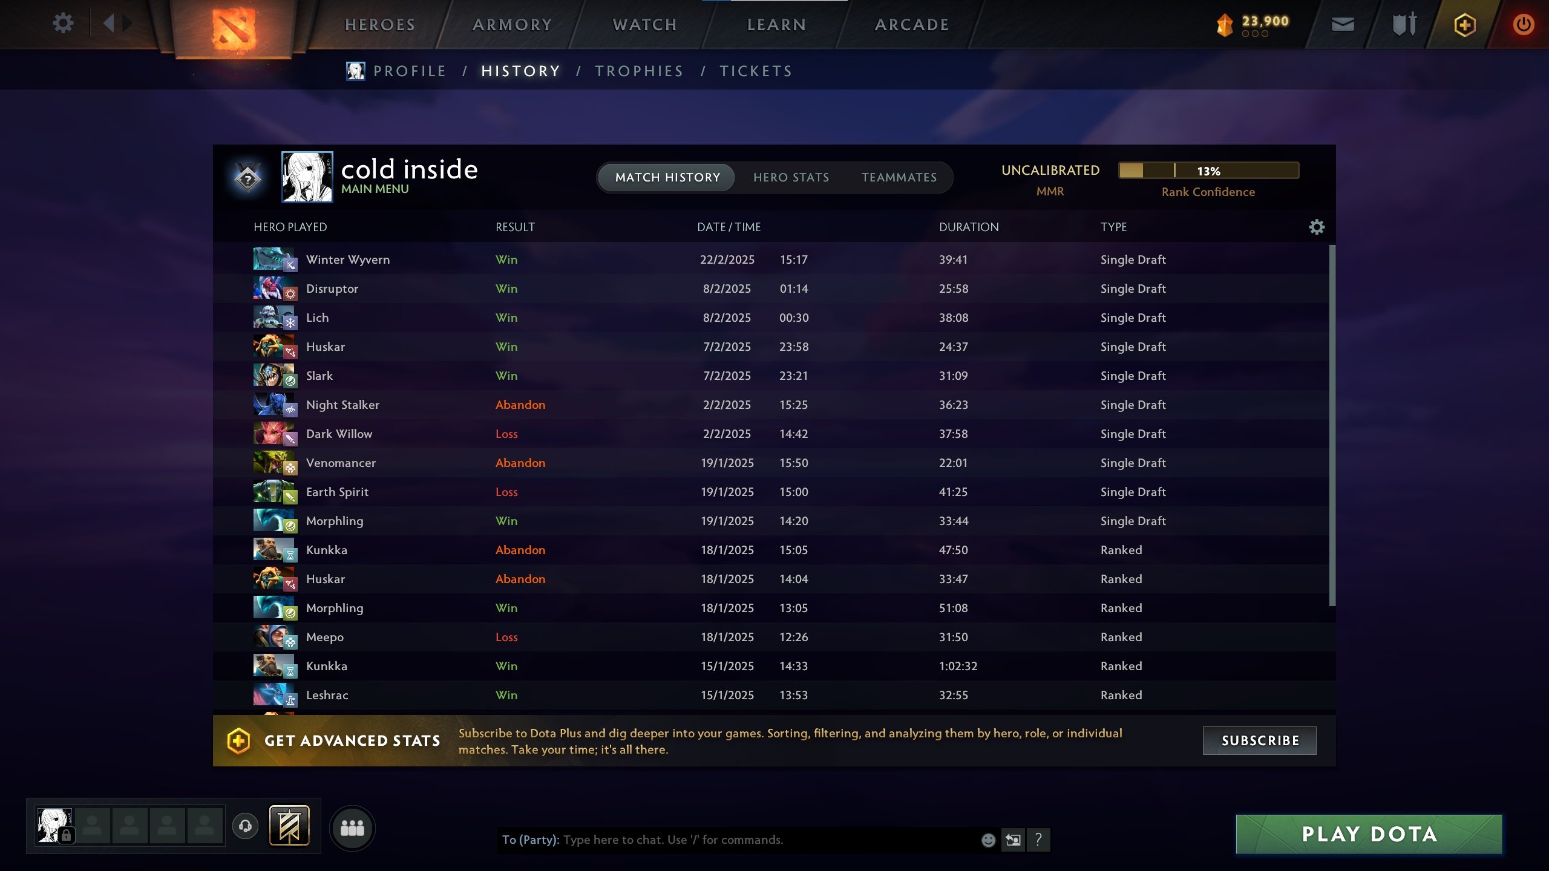This screenshot has width=1549, height=871.
Task: Click the red power quit icon
Action: [1523, 24]
